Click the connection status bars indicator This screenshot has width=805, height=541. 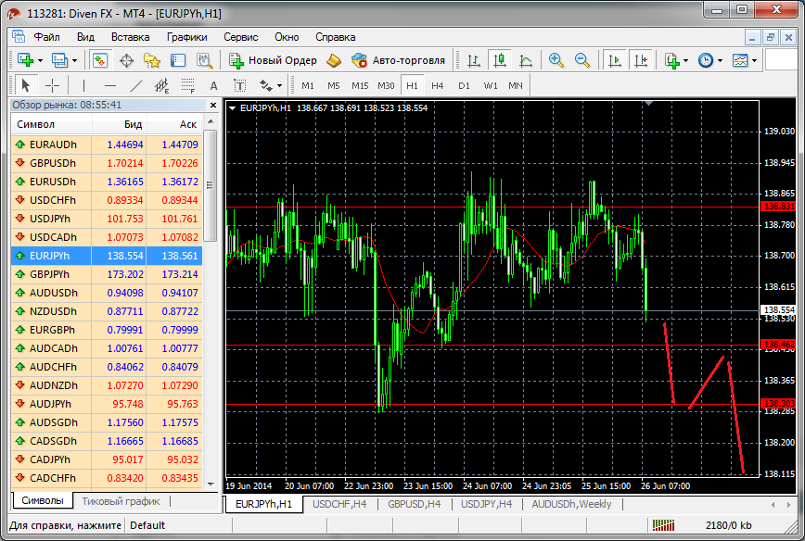click(663, 525)
